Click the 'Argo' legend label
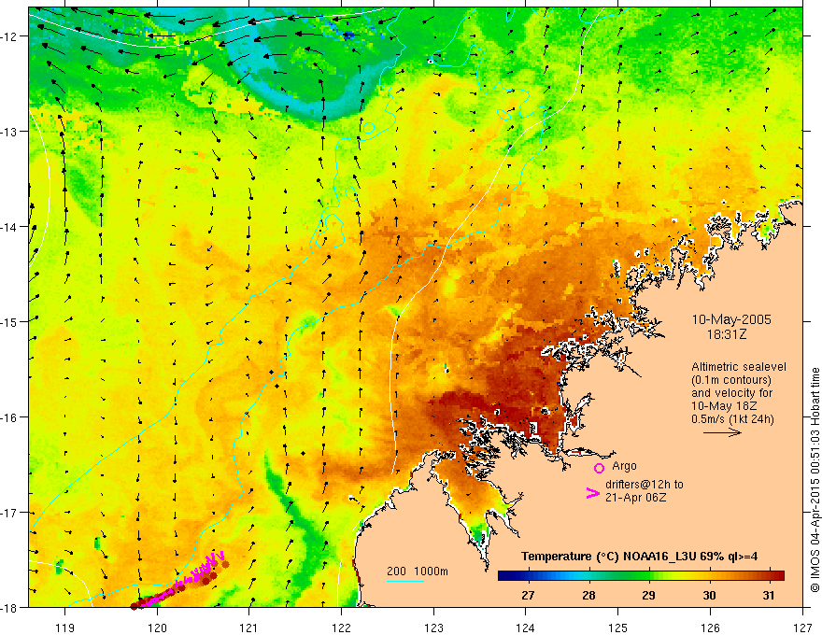 point(624,466)
